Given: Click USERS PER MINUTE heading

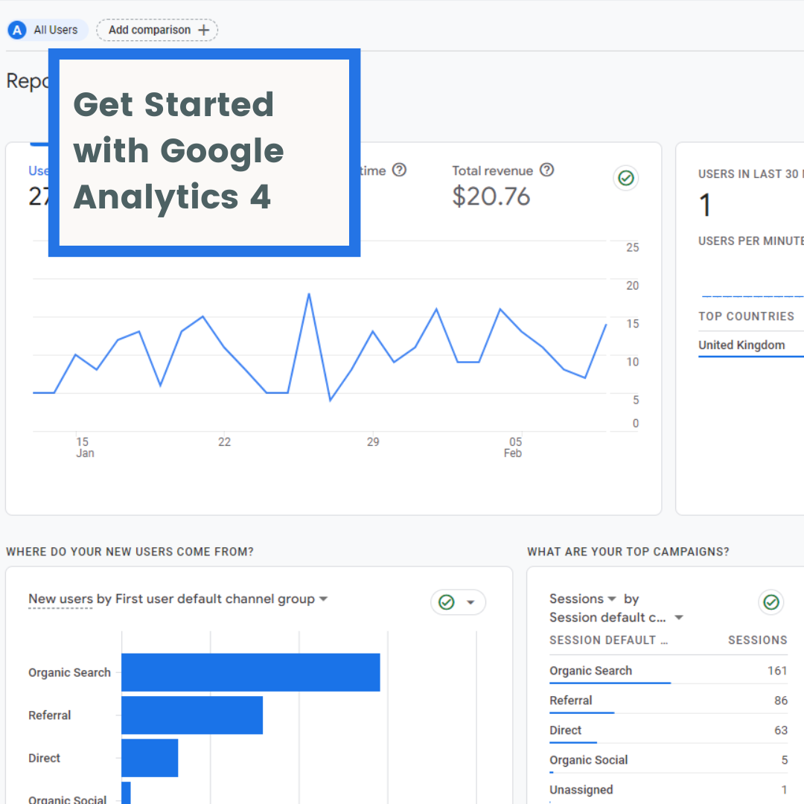Looking at the screenshot, I should click(750, 241).
